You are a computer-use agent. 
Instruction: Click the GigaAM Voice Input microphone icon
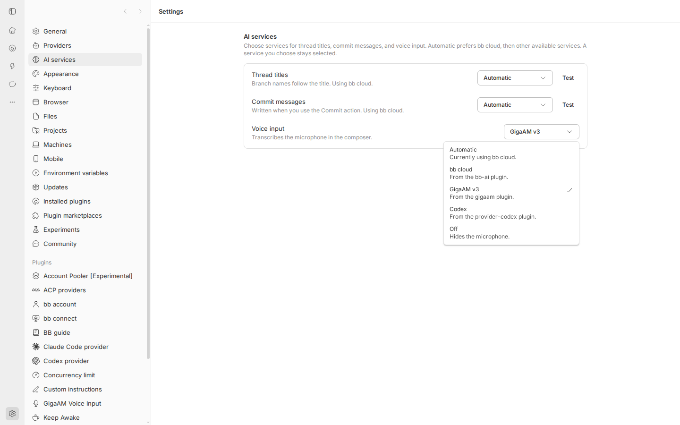pos(36,403)
